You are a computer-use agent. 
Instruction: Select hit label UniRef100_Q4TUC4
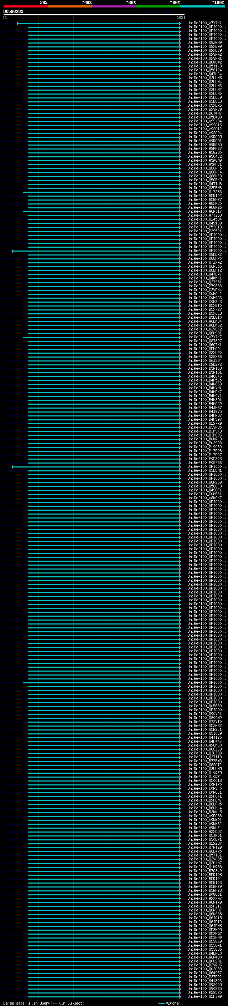[x=204, y=74]
